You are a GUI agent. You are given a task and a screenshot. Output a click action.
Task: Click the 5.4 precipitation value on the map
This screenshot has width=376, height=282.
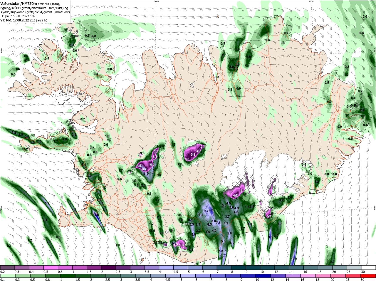[190, 220]
